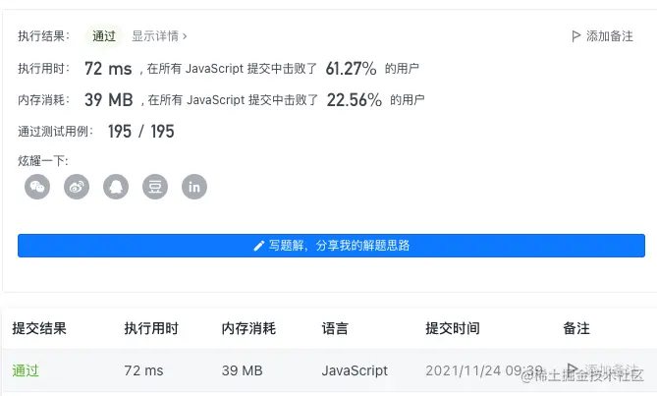The height and width of the screenshot is (396, 657).
Task: Select the JavaScript cell in submission row
Action: pos(355,370)
